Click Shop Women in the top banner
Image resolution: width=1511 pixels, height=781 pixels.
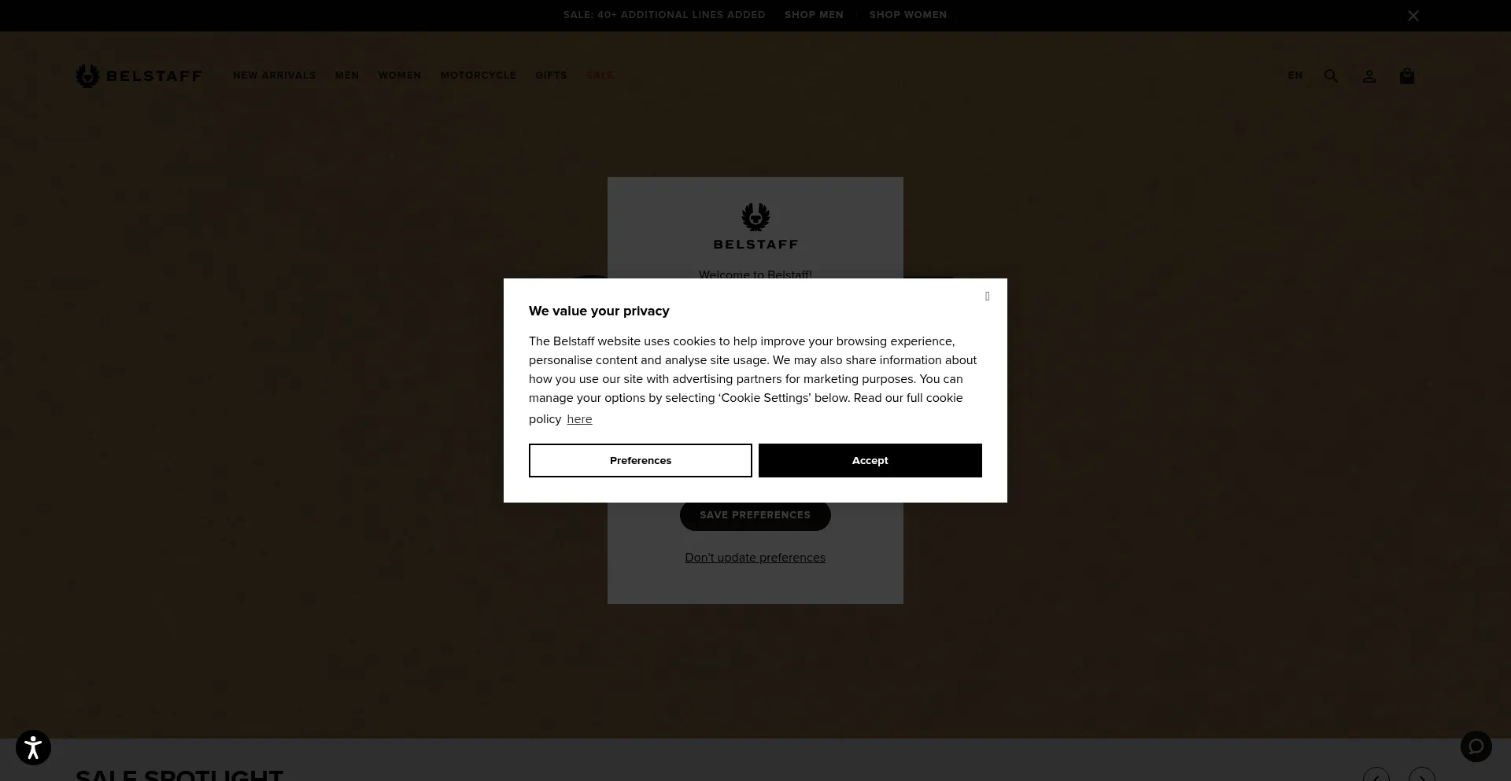908,15
